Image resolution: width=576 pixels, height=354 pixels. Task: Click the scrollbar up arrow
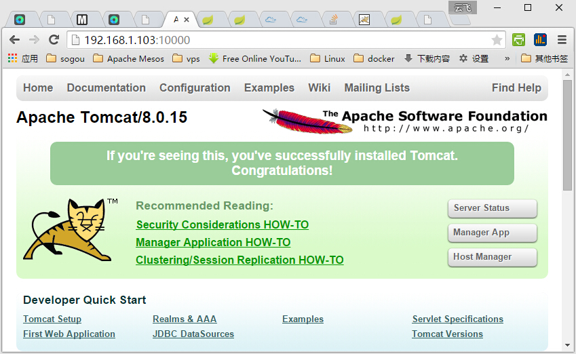568,75
